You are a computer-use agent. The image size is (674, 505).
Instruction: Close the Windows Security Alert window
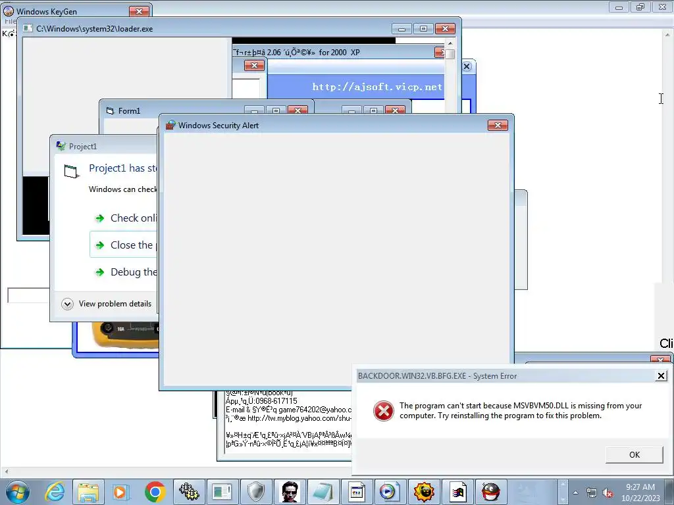pyautogui.click(x=498, y=125)
